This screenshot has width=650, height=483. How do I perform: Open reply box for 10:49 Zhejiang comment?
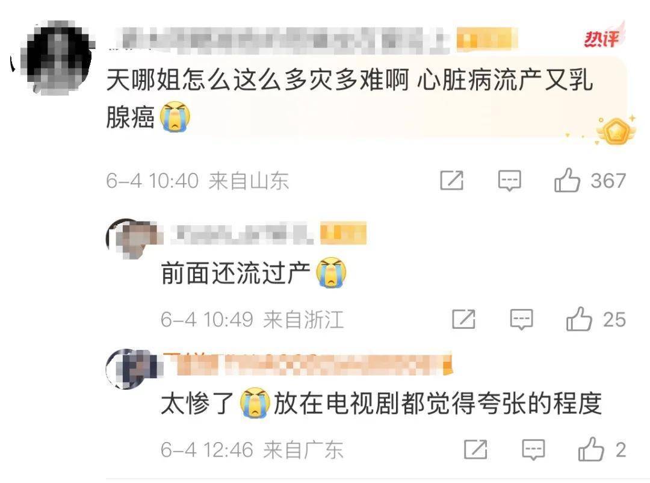521,320
